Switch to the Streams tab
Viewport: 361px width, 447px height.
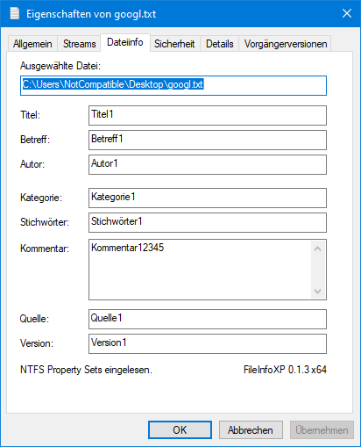point(79,44)
